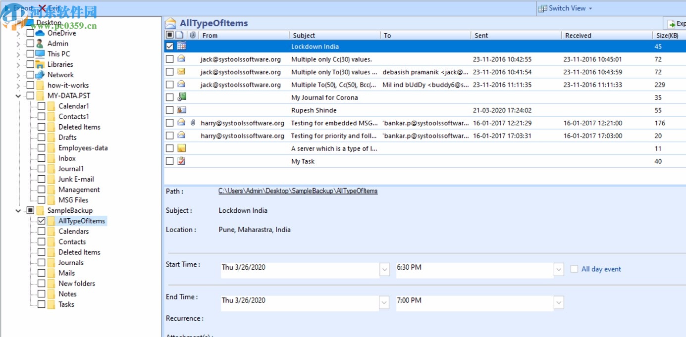Click the paperclip icon on harry's embedded MSG email
The height and width of the screenshot is (337, 686).
tap(193, 122)
